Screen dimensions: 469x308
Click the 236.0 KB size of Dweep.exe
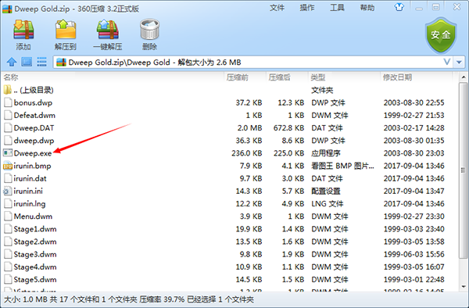coord(247,153)
